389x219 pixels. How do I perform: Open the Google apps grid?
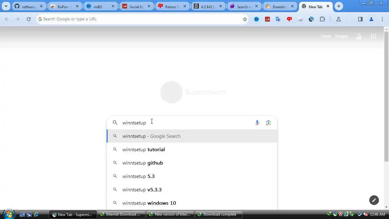(374, 36)
